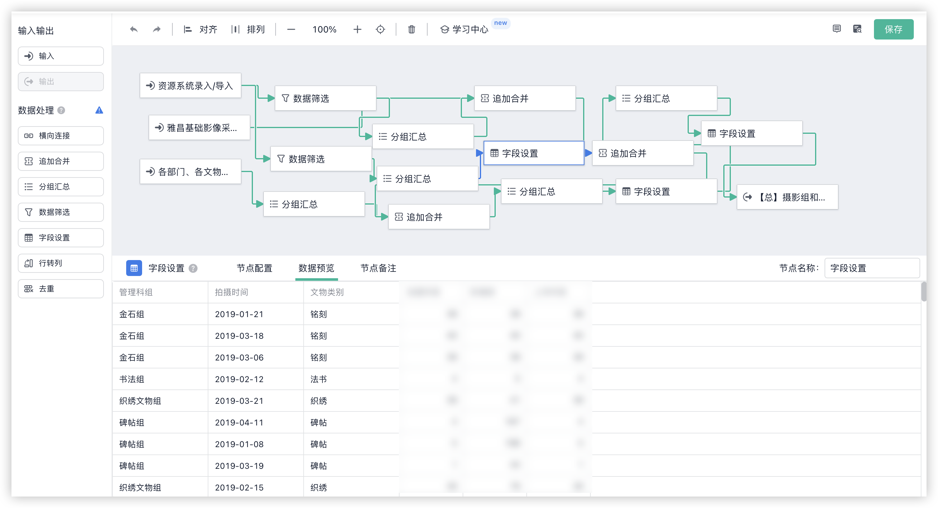Click the 节点名称 input field
Viewport: 938px width, 508px height.
tap(872, 268)
